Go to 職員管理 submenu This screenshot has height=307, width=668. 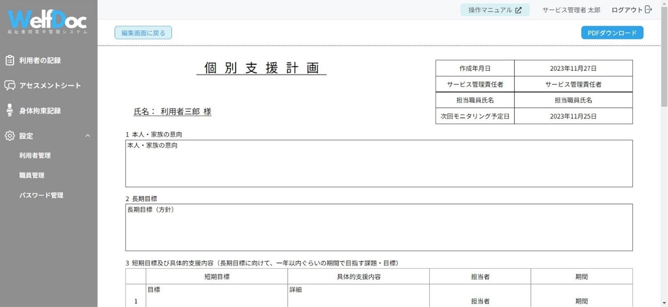32,175
